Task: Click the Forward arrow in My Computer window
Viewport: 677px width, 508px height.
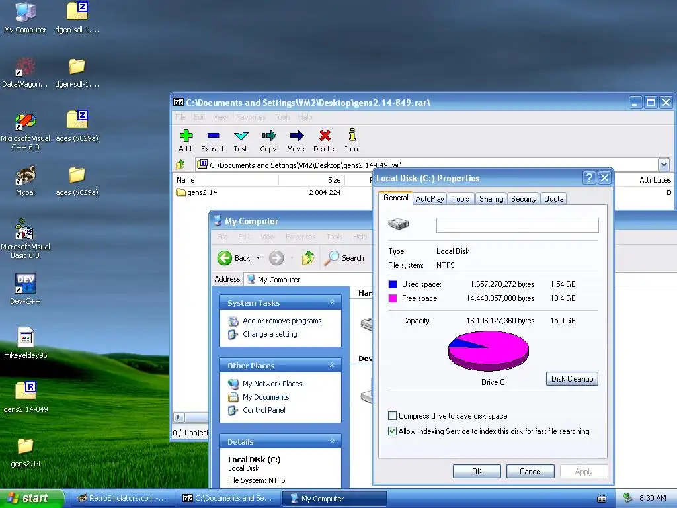Action: (276, 258)
